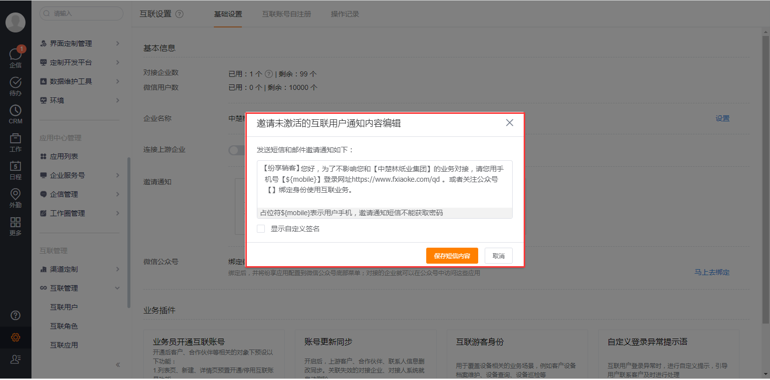The width and height of the screenshot is (770, 380).
Task: Click the 账号更新同步 plugin card title
Action: coord(328,342)
